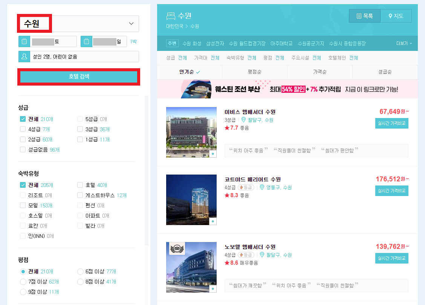Switch to 지도 map view
Viewport: 425px width, 305px height.
pos(396,16)
